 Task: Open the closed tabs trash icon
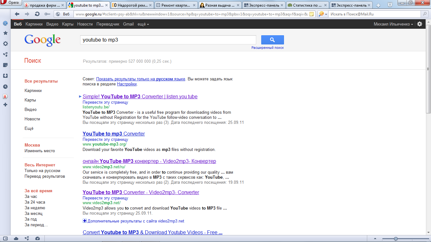(390, 5)
